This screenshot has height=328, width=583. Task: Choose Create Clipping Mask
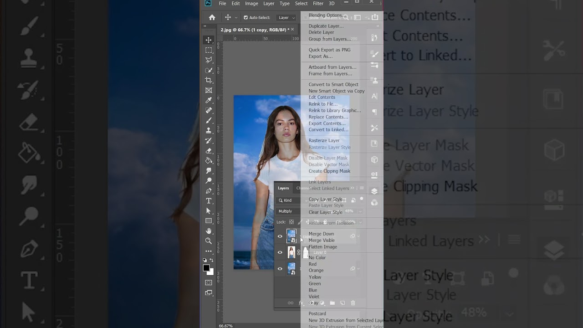point(329,171)
